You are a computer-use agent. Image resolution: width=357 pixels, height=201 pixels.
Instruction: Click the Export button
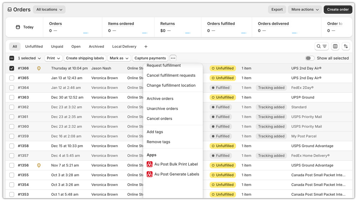[x=277, y=10]
